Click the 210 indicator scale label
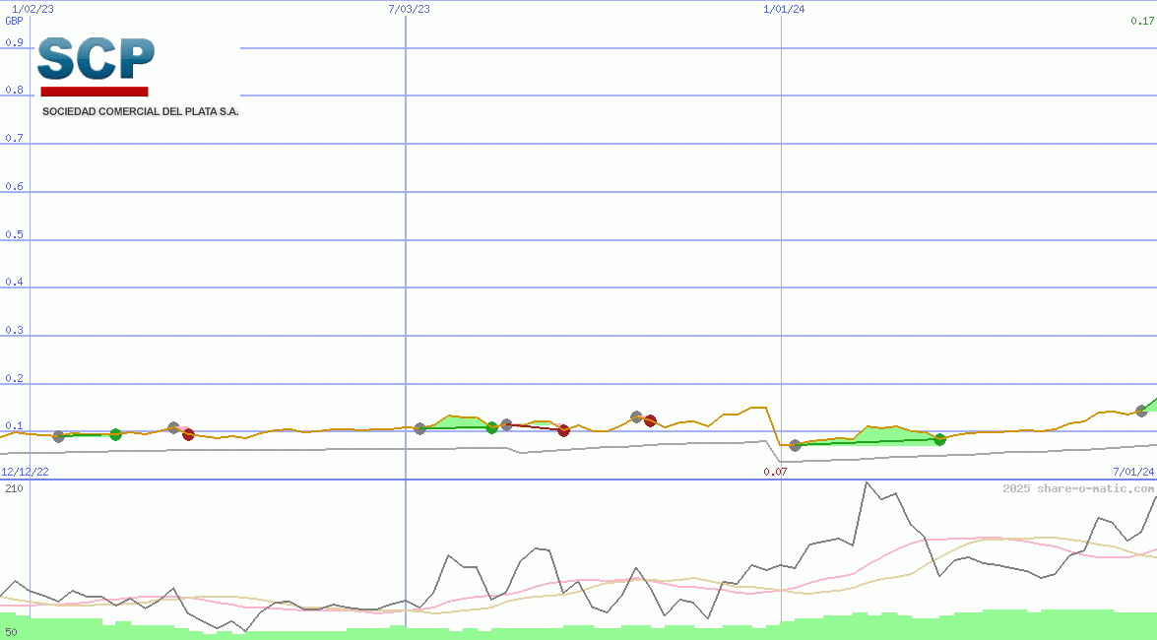The width and height of the screenshot is (1157, 640). coord(14,488)
